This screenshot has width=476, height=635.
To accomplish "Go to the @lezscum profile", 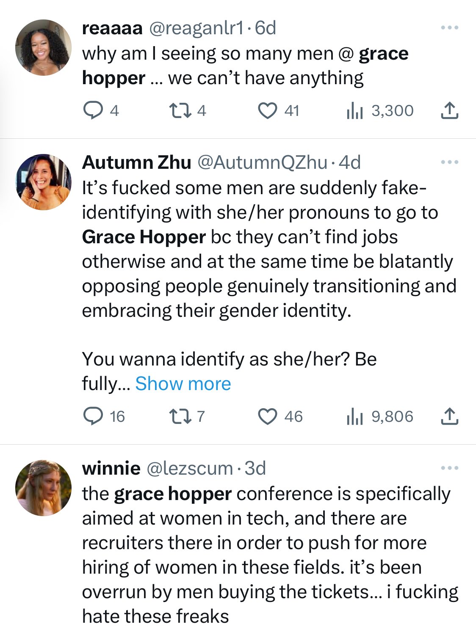I will (189, 468).
